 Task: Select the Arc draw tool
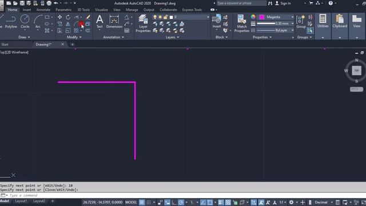[x=38, y=22]
